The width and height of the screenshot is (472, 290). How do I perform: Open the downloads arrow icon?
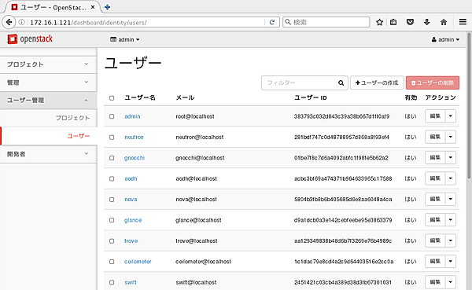coord(427,22)
